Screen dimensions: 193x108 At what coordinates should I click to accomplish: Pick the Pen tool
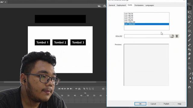(x=189, y=22)
